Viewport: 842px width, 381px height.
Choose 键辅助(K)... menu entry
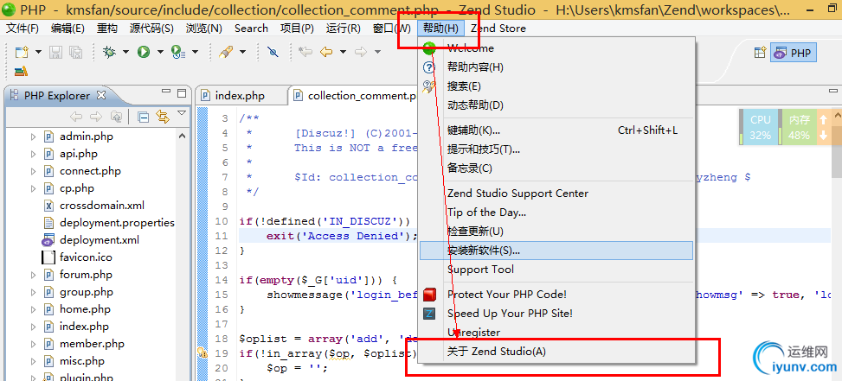(x=556, y=130)
